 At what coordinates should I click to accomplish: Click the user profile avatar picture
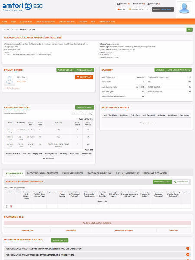[x=185, y=9]
